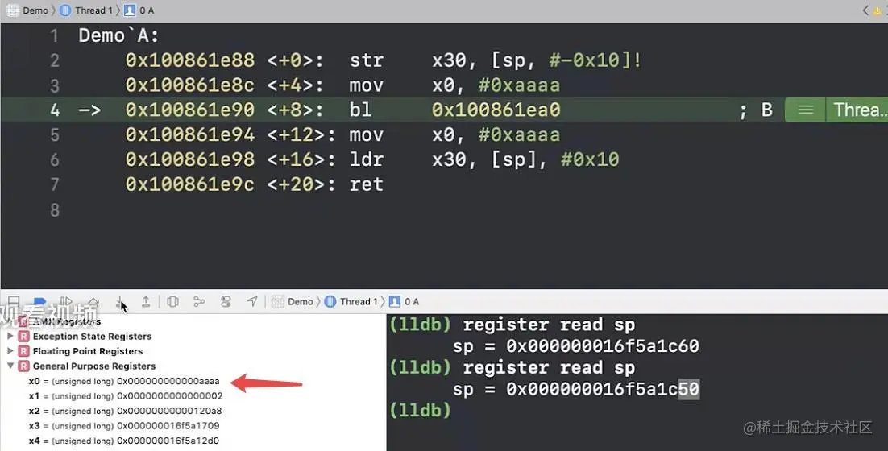Screen dimensions: 888x451
Task: Open the environment overrides icon
Action: (x=226, y=302)
